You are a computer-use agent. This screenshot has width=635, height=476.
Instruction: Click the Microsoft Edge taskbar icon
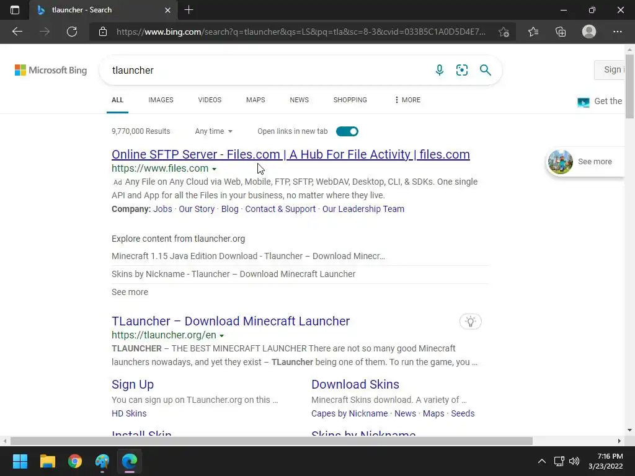(x=130, y=461)
